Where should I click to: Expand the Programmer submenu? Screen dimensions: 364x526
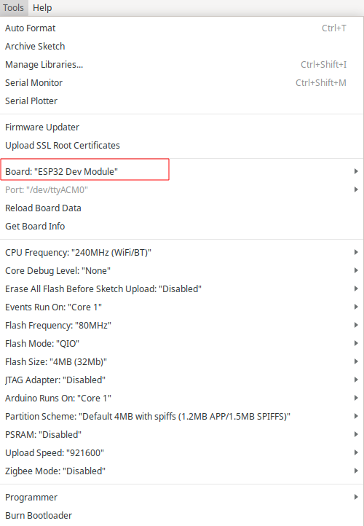(x=182, y=497)
